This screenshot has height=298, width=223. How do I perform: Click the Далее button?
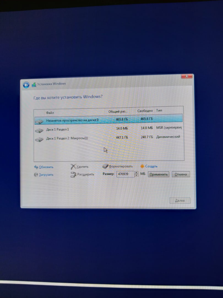(x=180, y=200)
